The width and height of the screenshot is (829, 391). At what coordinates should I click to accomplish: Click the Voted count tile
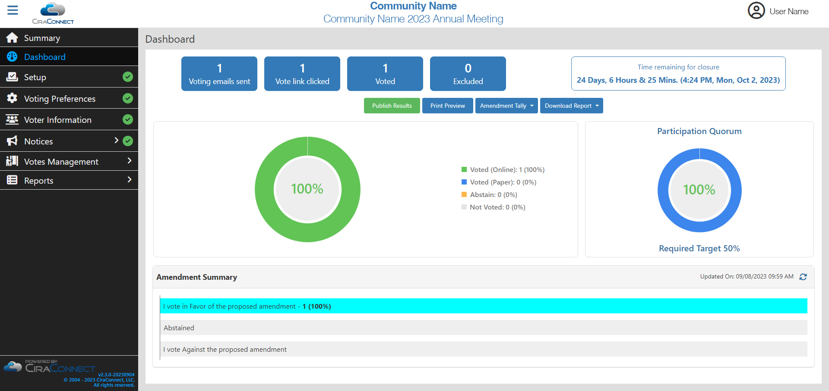[385, 74]
